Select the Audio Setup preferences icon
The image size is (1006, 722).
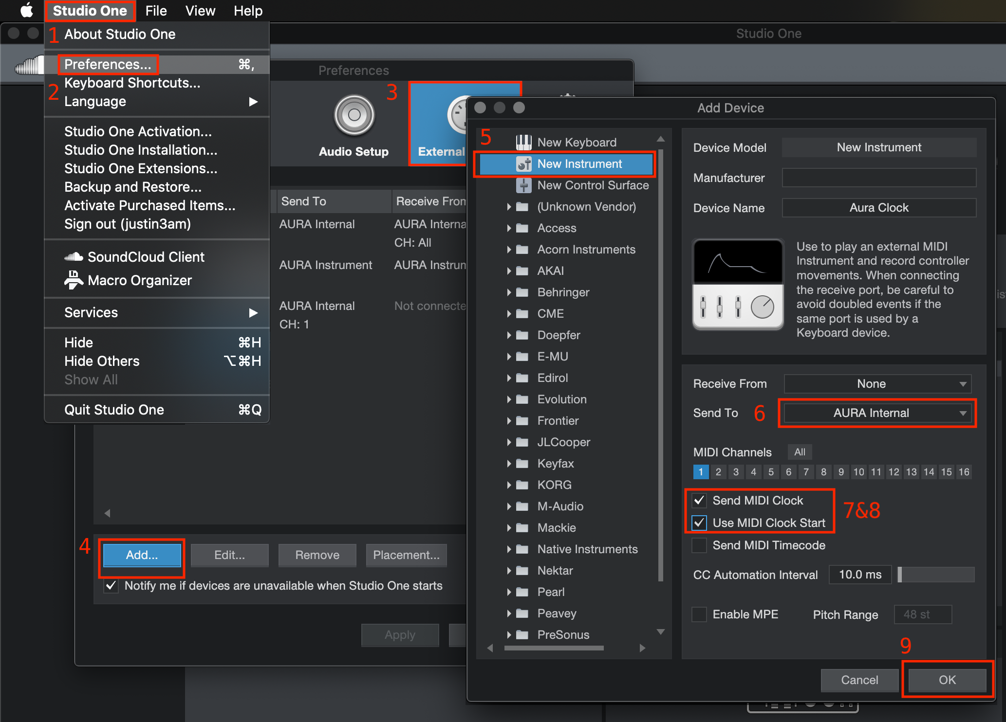(354, 115)
